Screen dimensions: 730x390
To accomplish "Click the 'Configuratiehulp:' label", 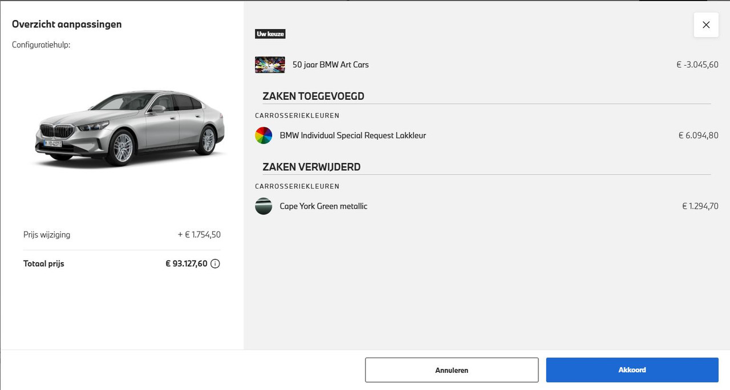I will pyautogui.click(x=41, y=44).
